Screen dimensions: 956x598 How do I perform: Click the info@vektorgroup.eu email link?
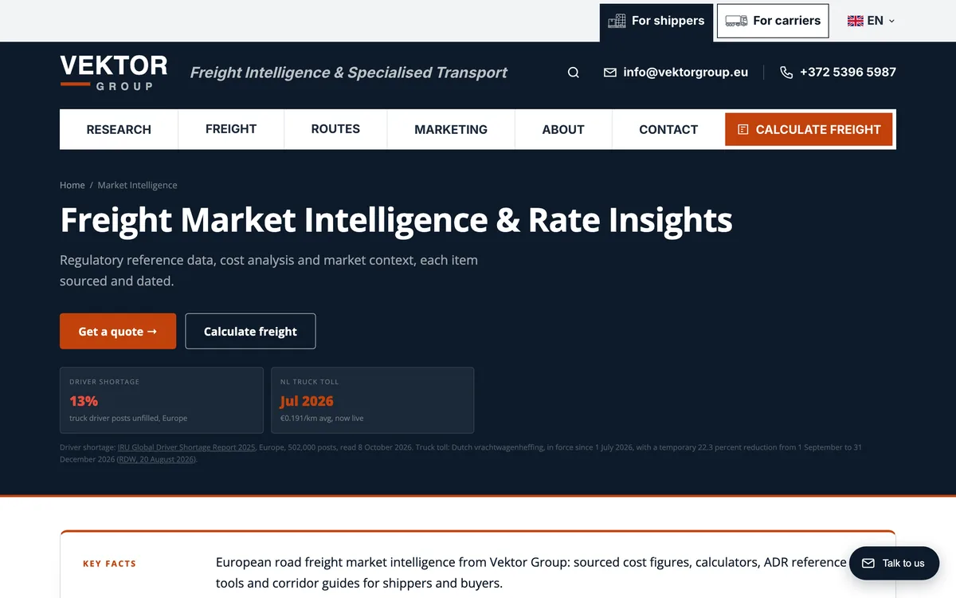[x=685, y=73]
